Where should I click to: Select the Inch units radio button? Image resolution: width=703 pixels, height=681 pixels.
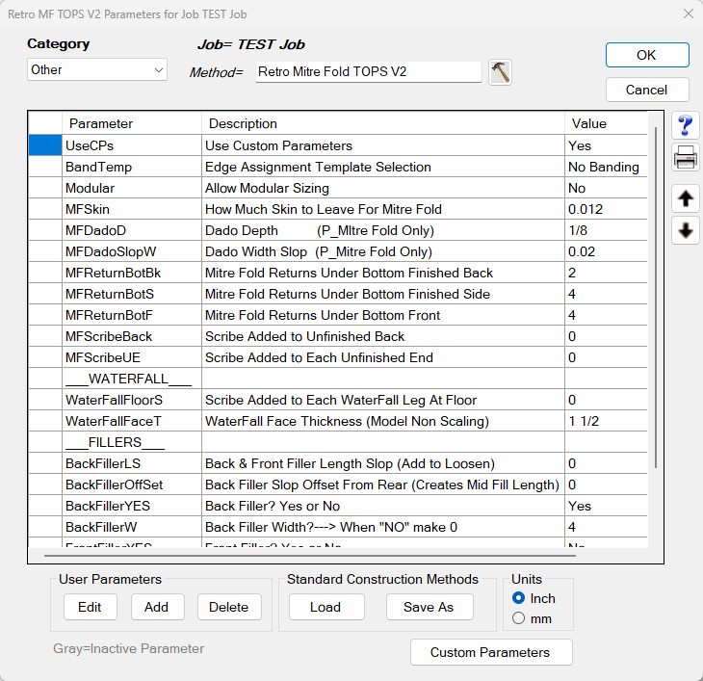(519, 598)
